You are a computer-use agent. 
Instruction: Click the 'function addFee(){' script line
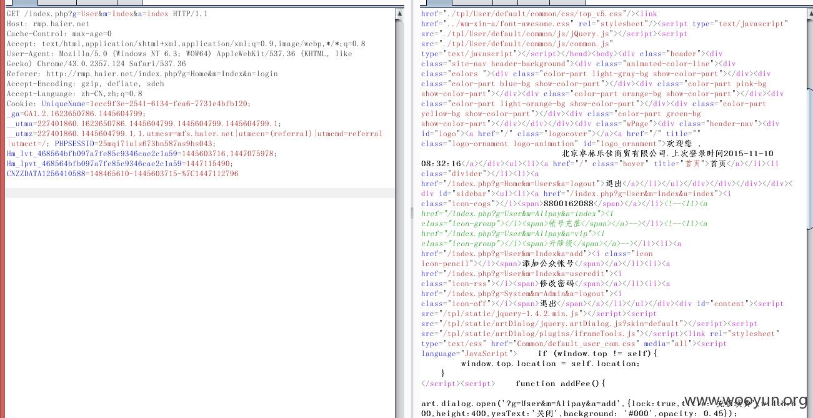coord(561,384)
